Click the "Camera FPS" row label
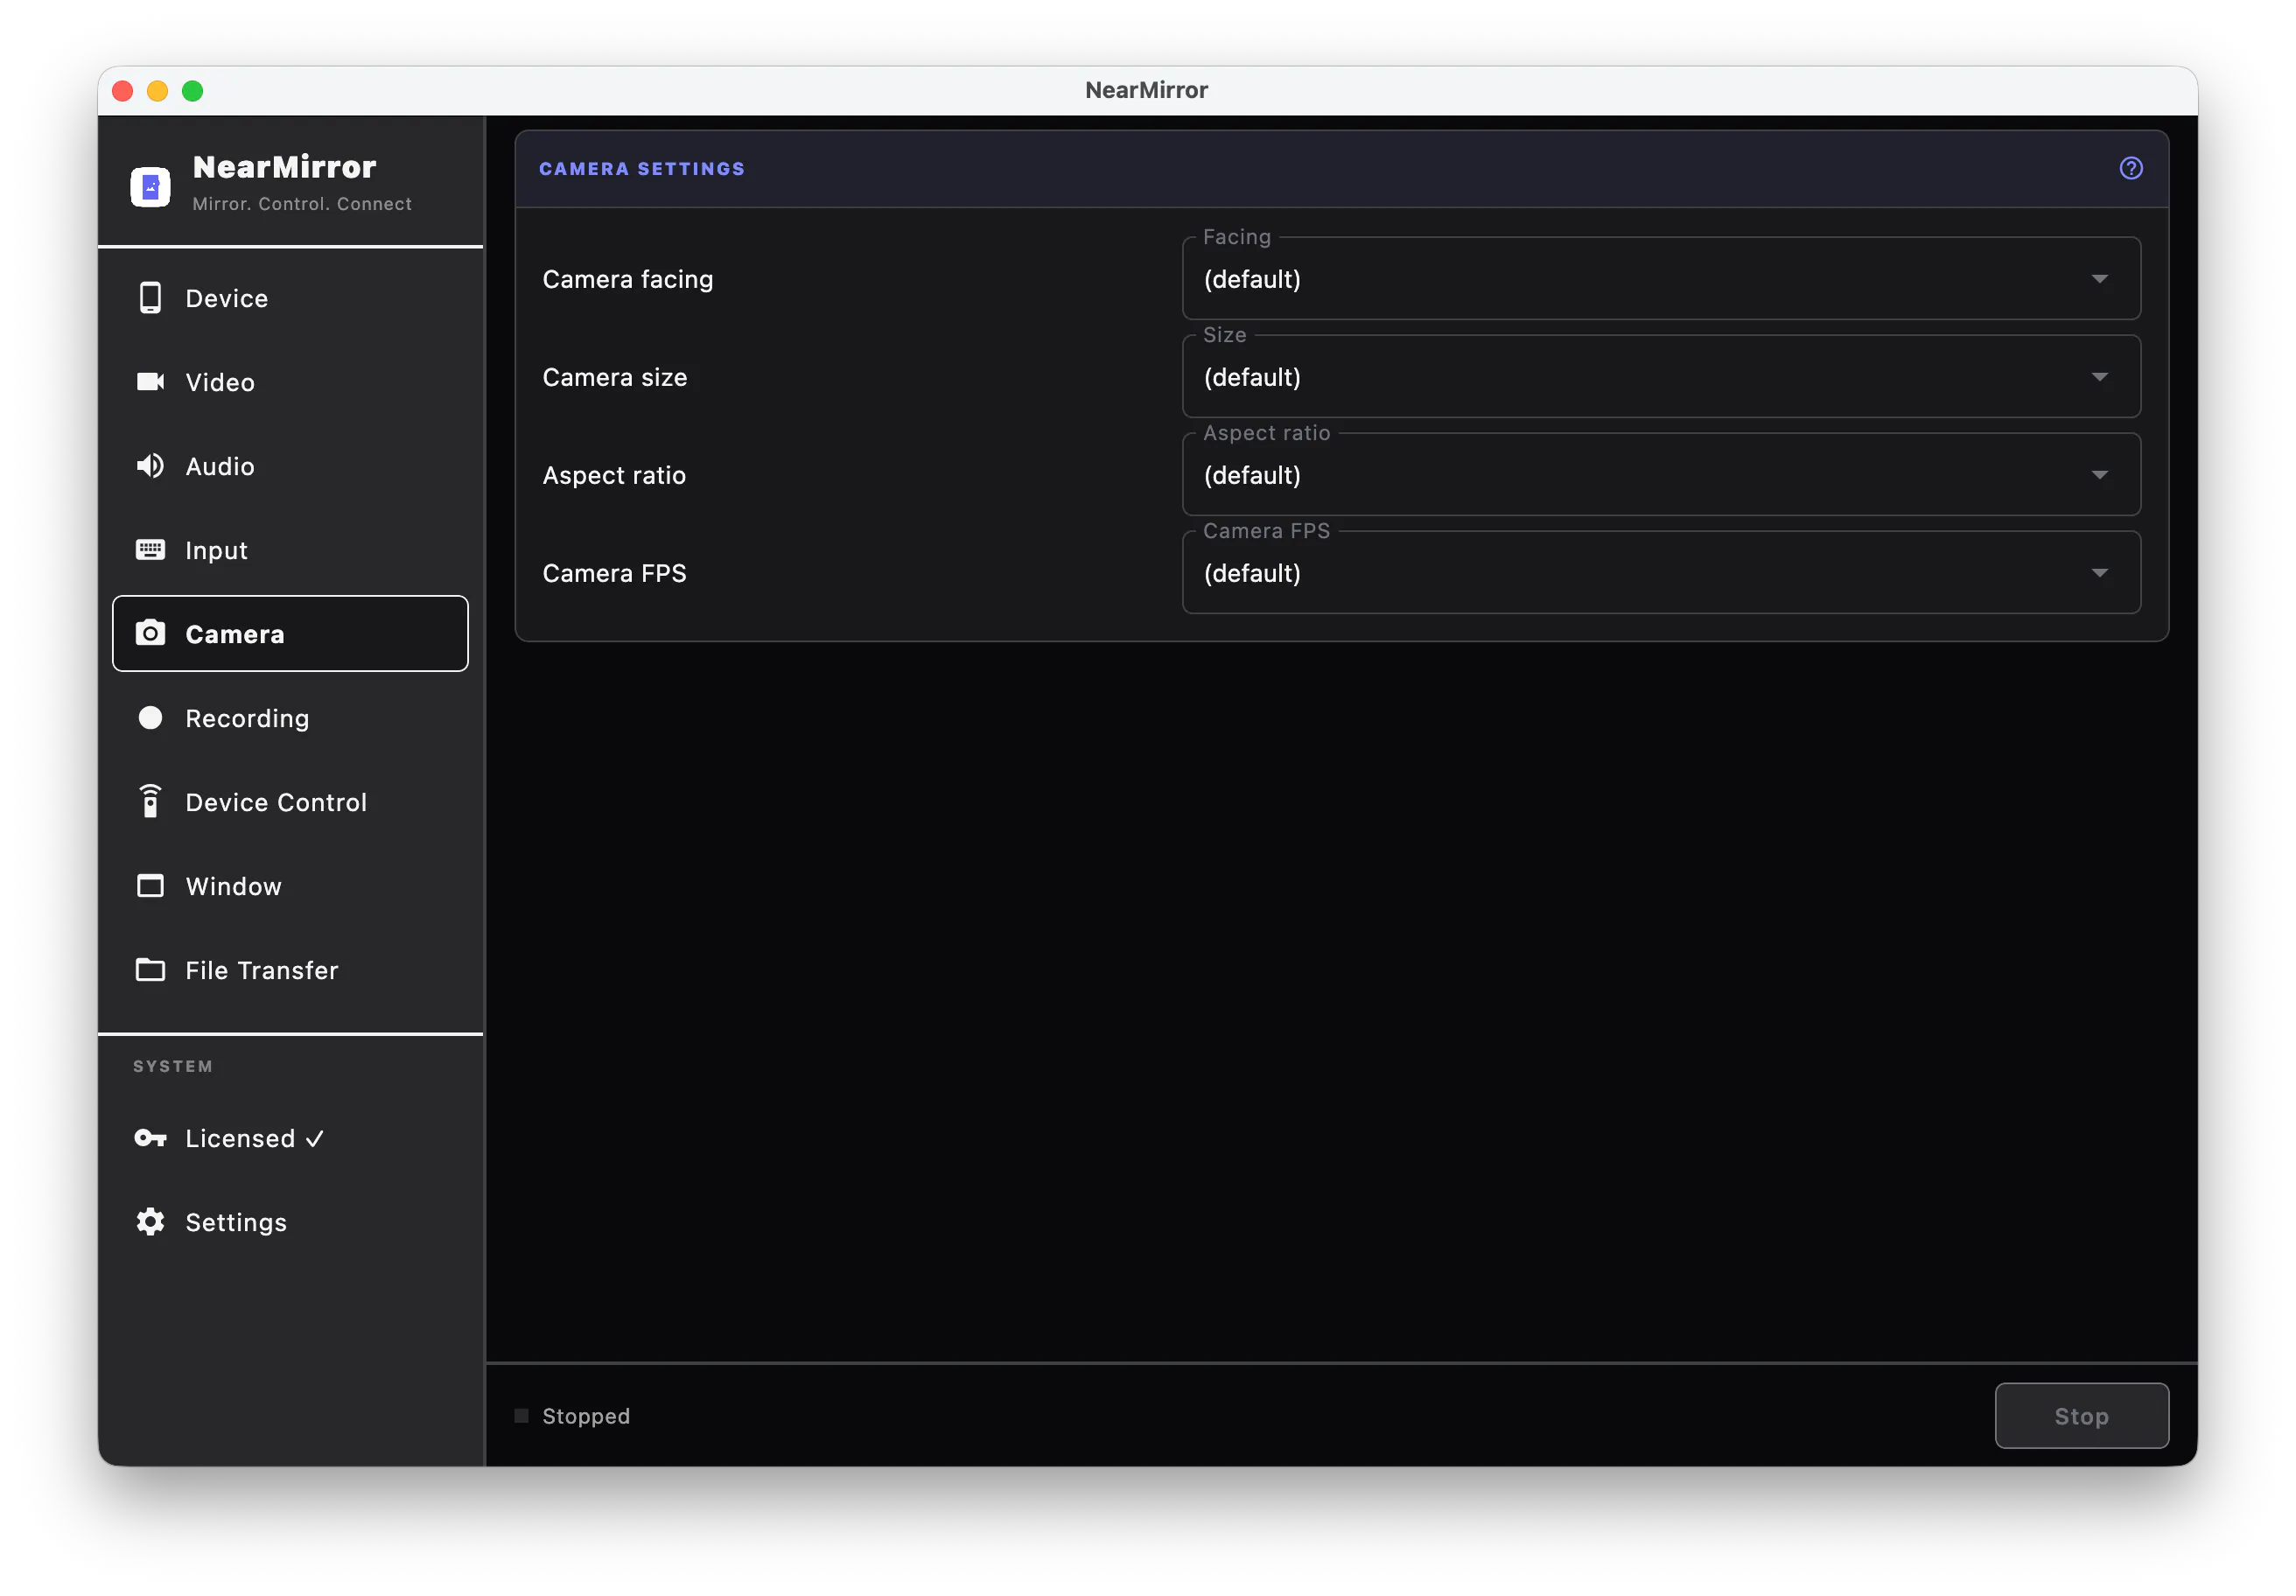 pyautogui.click(x=614, y=573)
